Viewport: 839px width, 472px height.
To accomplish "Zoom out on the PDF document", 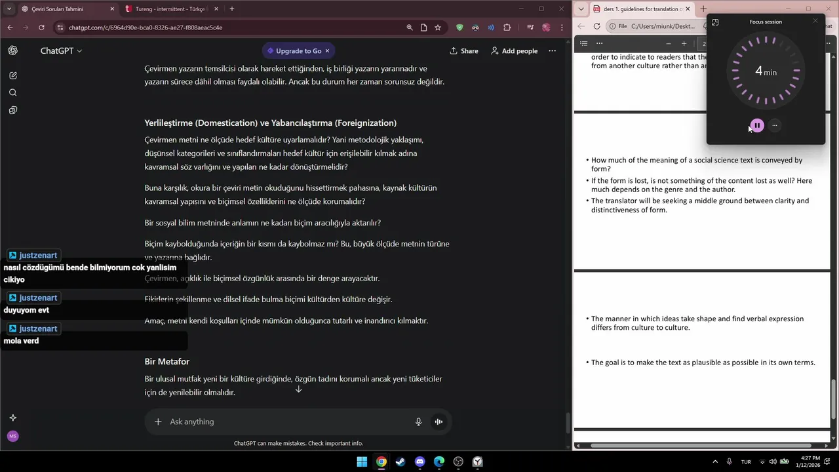I will coord(668,43).
